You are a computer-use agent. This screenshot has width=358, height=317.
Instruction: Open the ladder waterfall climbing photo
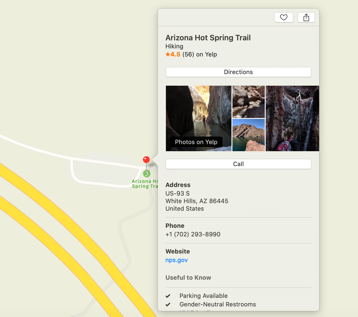tap(292, 118)
